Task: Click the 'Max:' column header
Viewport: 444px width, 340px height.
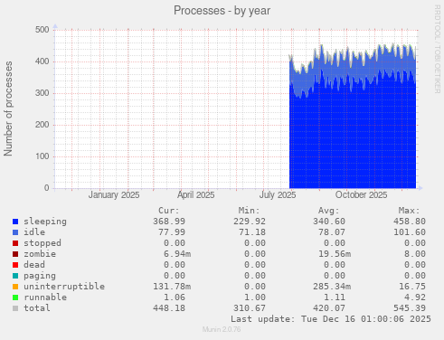Action: [x=409, y=211]
